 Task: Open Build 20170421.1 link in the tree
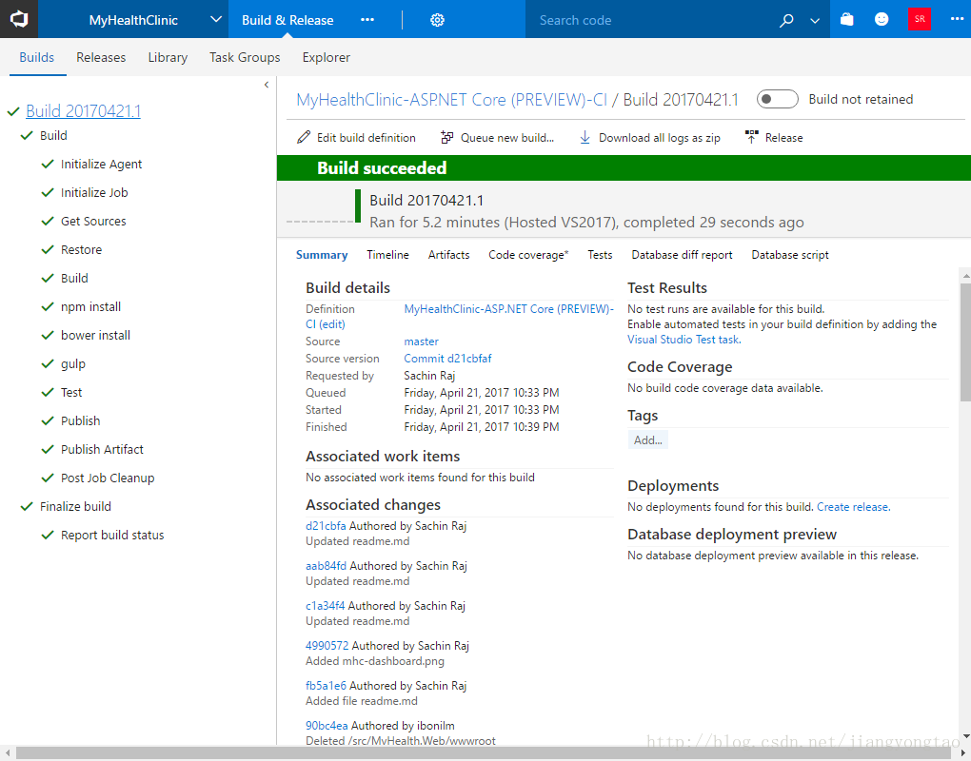[83, 110]
